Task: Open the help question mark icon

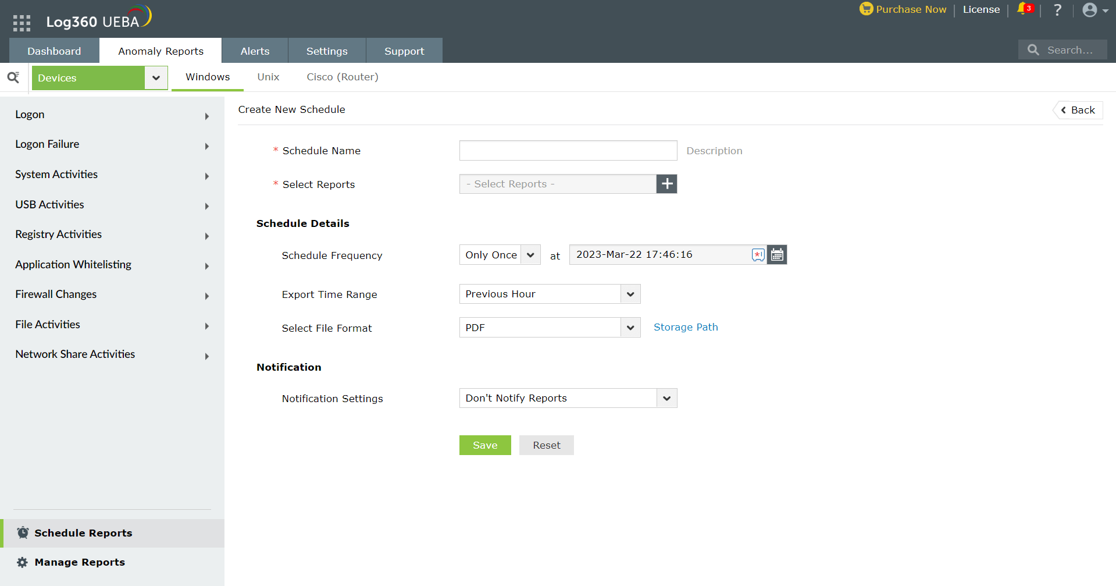Action: tap(1057, 9)
